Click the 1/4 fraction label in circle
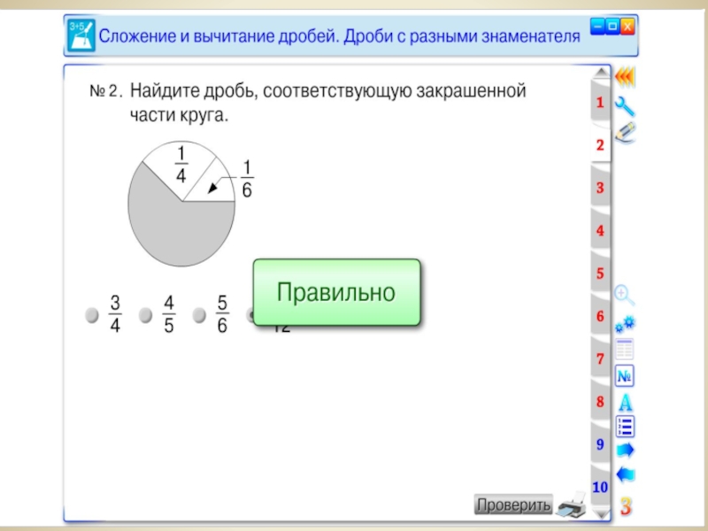 (181, 165)
